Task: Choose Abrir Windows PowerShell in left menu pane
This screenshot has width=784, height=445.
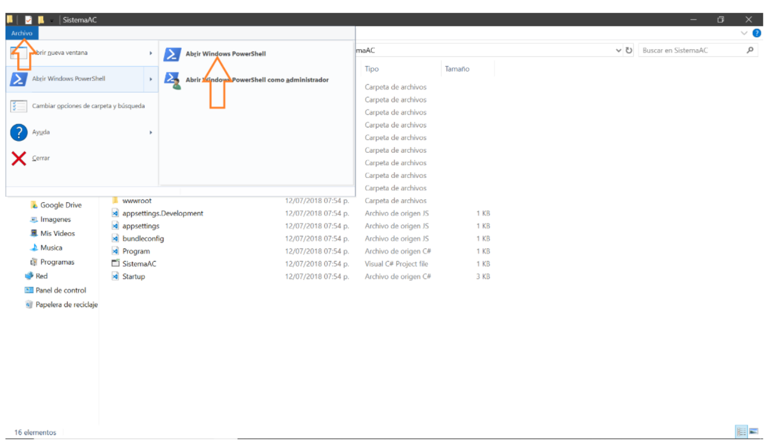Action: [82, 79]
